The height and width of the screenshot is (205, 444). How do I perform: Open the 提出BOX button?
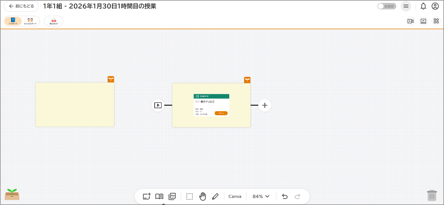coord(54,21)
